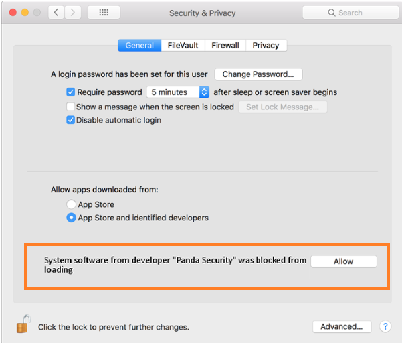Click the lock icon to prevent changes
402x343 pixels.
[x=23, y=324]
